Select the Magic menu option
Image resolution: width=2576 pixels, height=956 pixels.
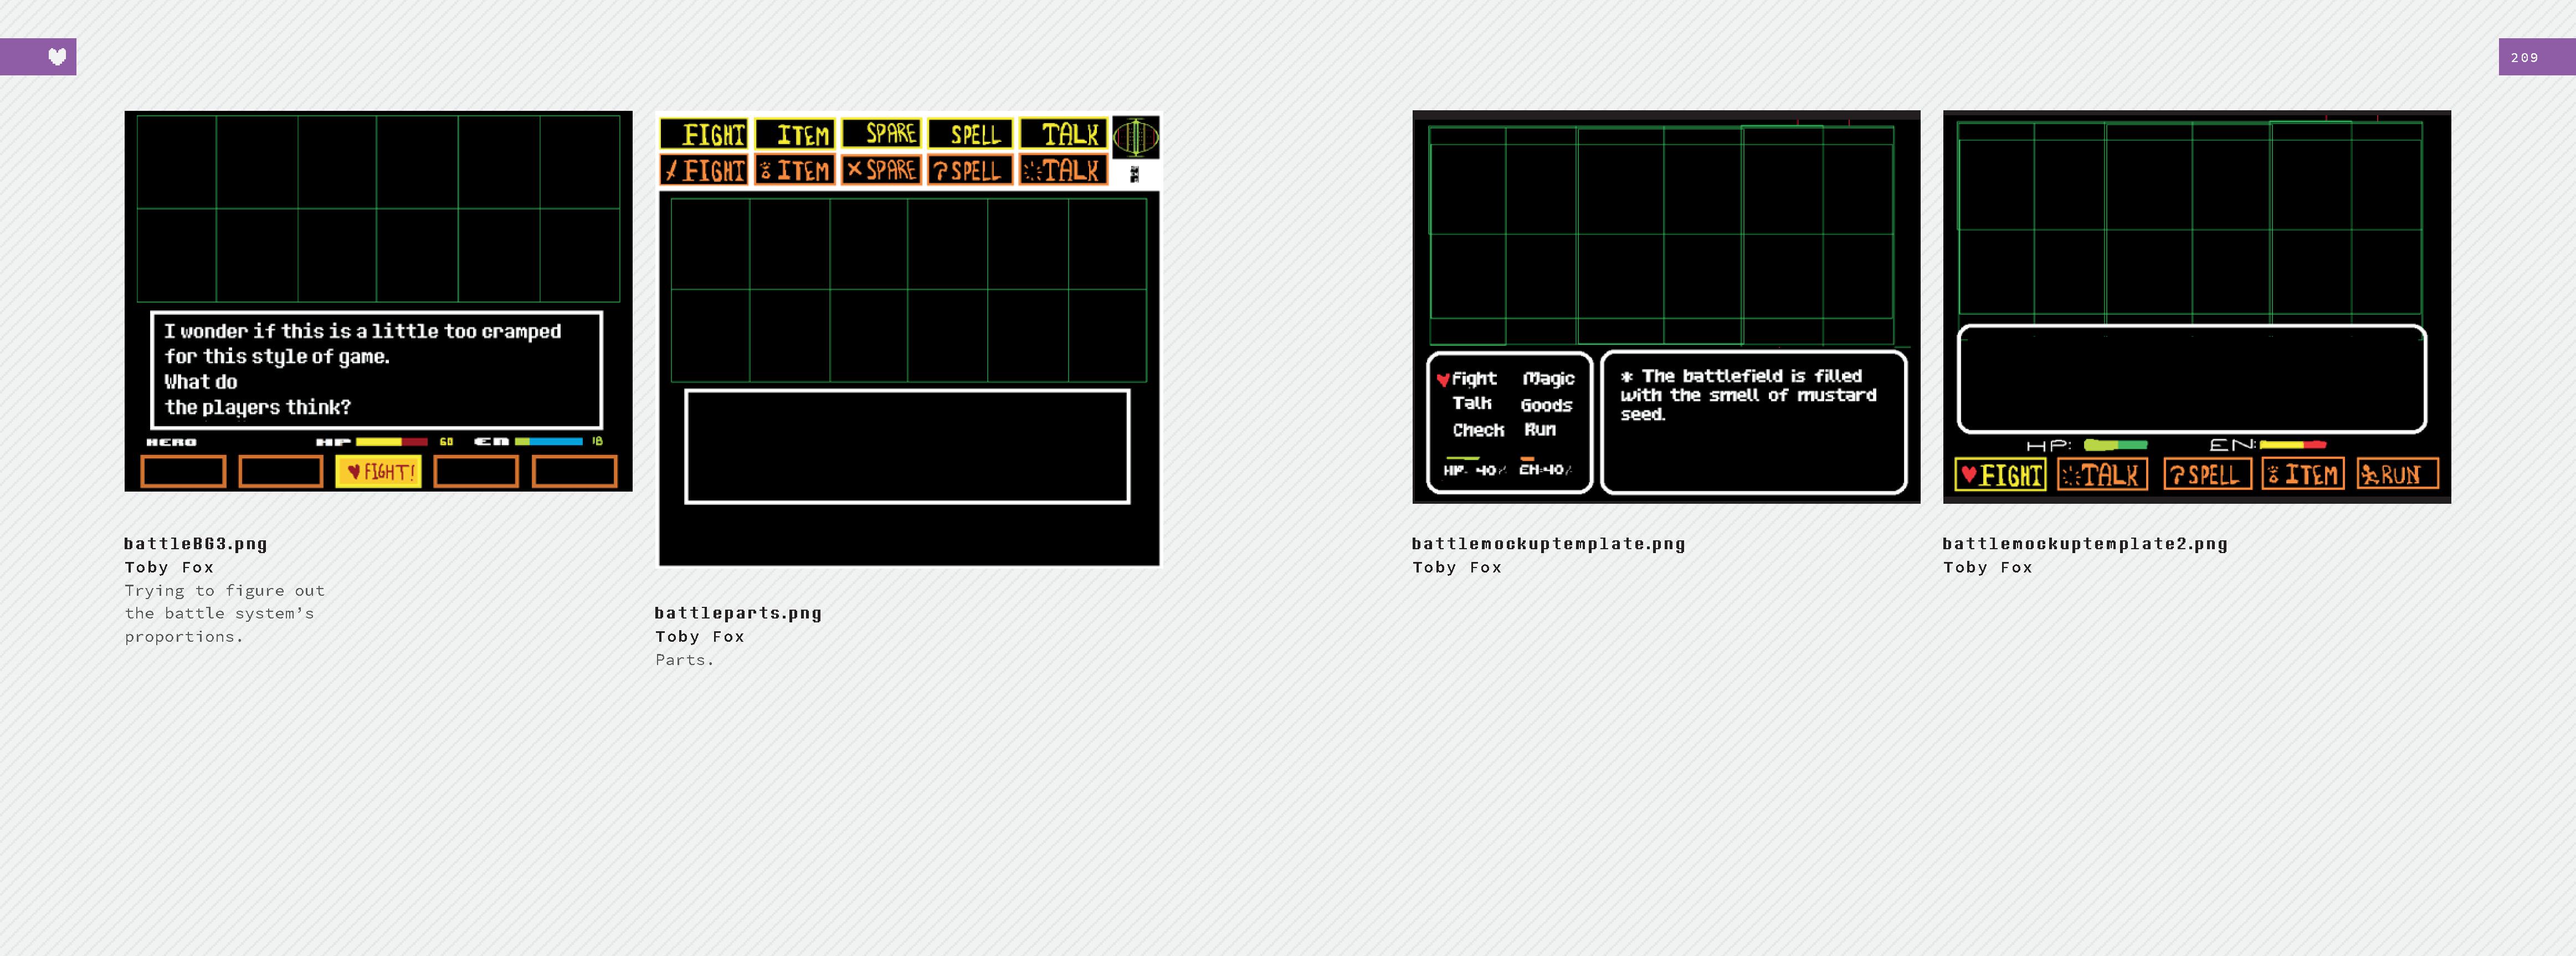[x=1548, y=379]
